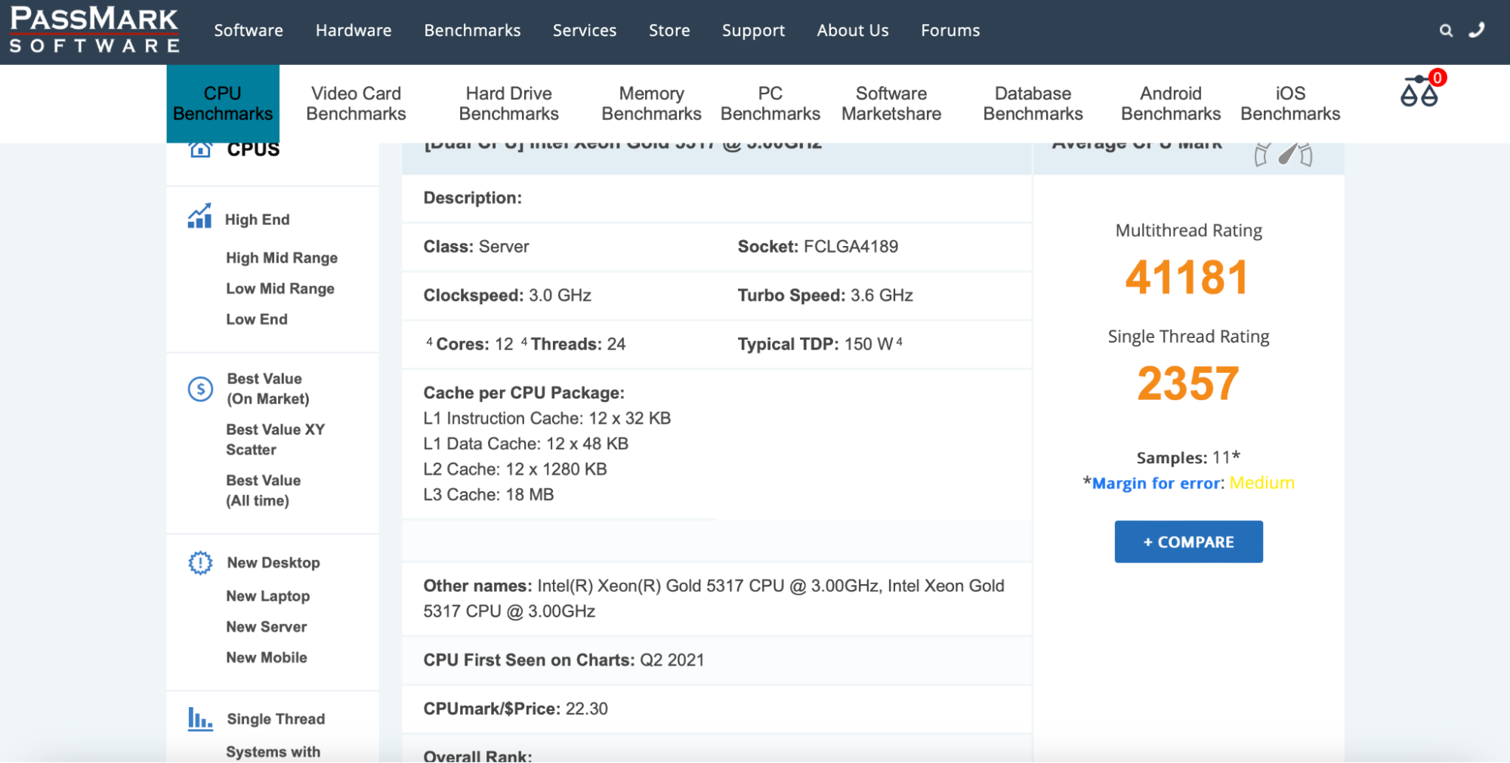This screenshot has height=763, width=1510.
Task: Open the search magnifier icon
Action: pos(1446,30)
